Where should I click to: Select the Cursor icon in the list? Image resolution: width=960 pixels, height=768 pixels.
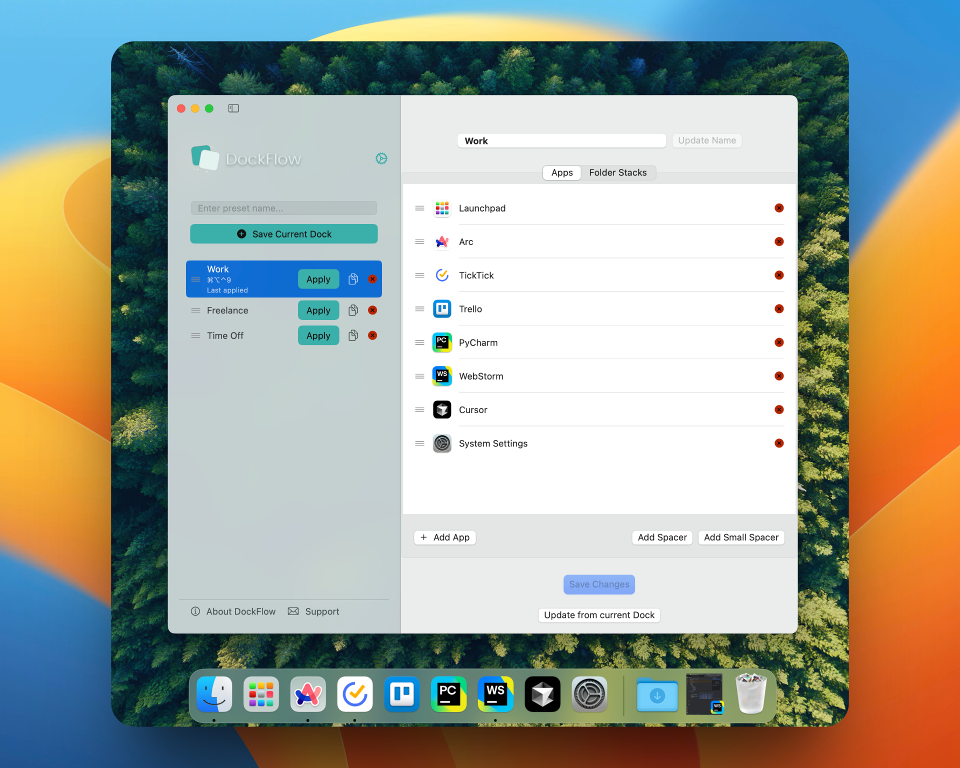(x=442, y=410)
